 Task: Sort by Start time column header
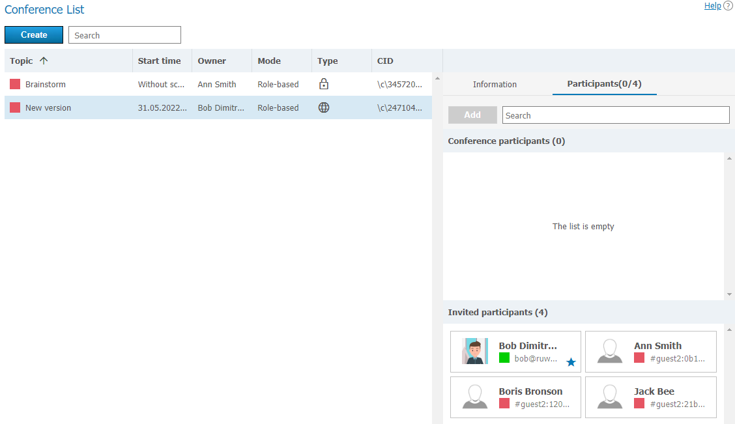(159, 61)
